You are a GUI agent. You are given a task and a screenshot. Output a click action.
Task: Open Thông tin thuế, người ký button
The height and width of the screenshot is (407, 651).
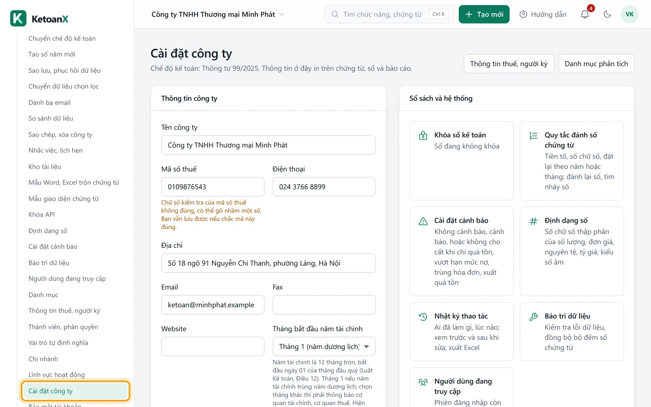pyautogui.click(x=509, y=63)
